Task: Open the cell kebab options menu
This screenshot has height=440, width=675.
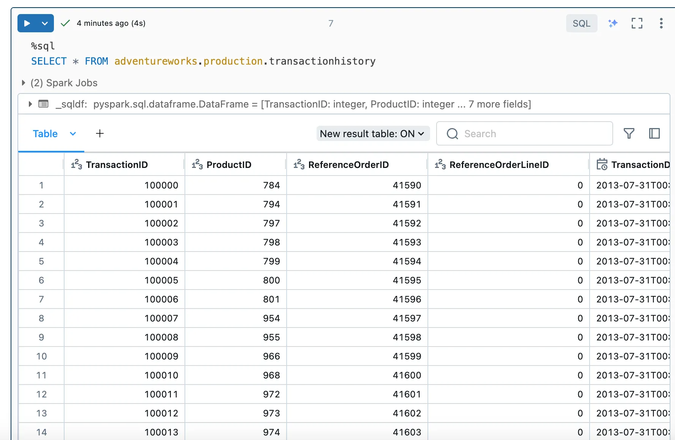Action: point(661,24)
